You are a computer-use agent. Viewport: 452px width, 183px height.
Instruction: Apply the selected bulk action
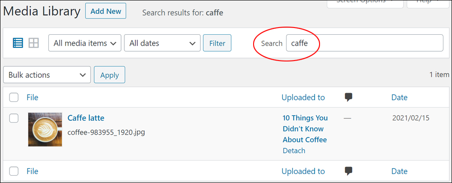[x=109, y=75]
